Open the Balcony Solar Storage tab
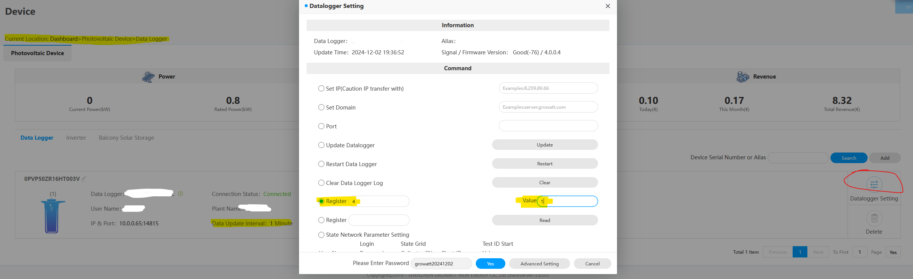Image resolution: width=913 pixels, height=279 pixels. click(126, 138)
